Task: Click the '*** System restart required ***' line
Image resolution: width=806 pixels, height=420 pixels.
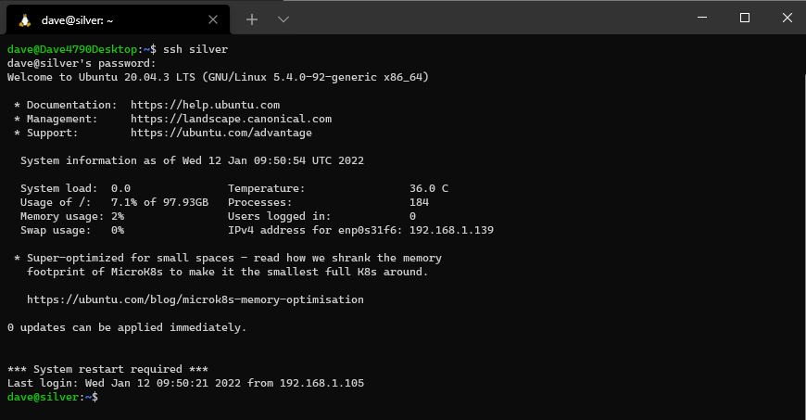Action: [x=107, y=369]
